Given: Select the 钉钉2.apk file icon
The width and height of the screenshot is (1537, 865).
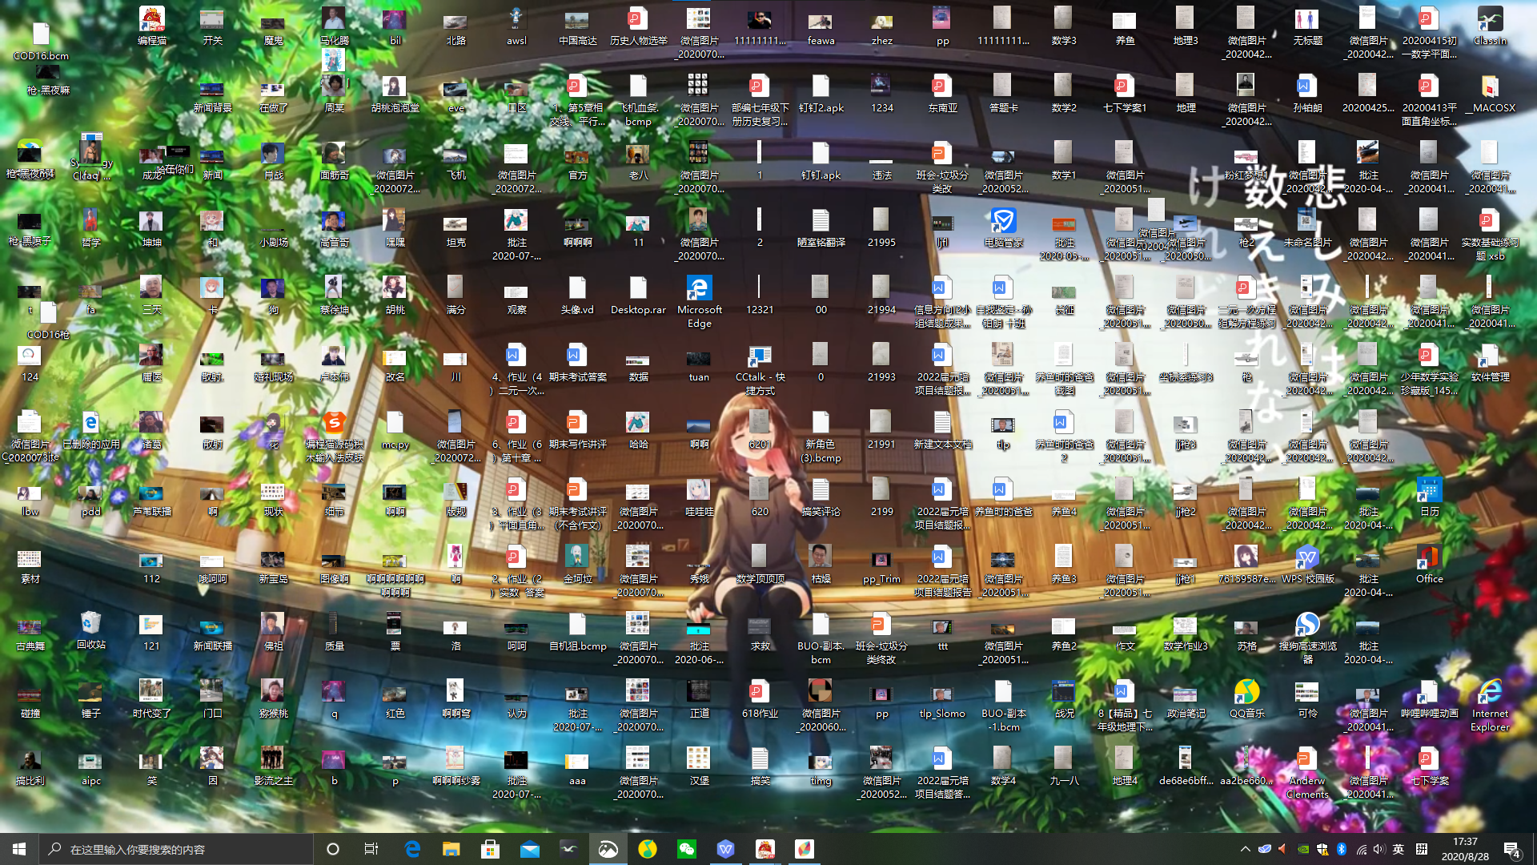Looking at the screenshot, I should tap(821, 93).
